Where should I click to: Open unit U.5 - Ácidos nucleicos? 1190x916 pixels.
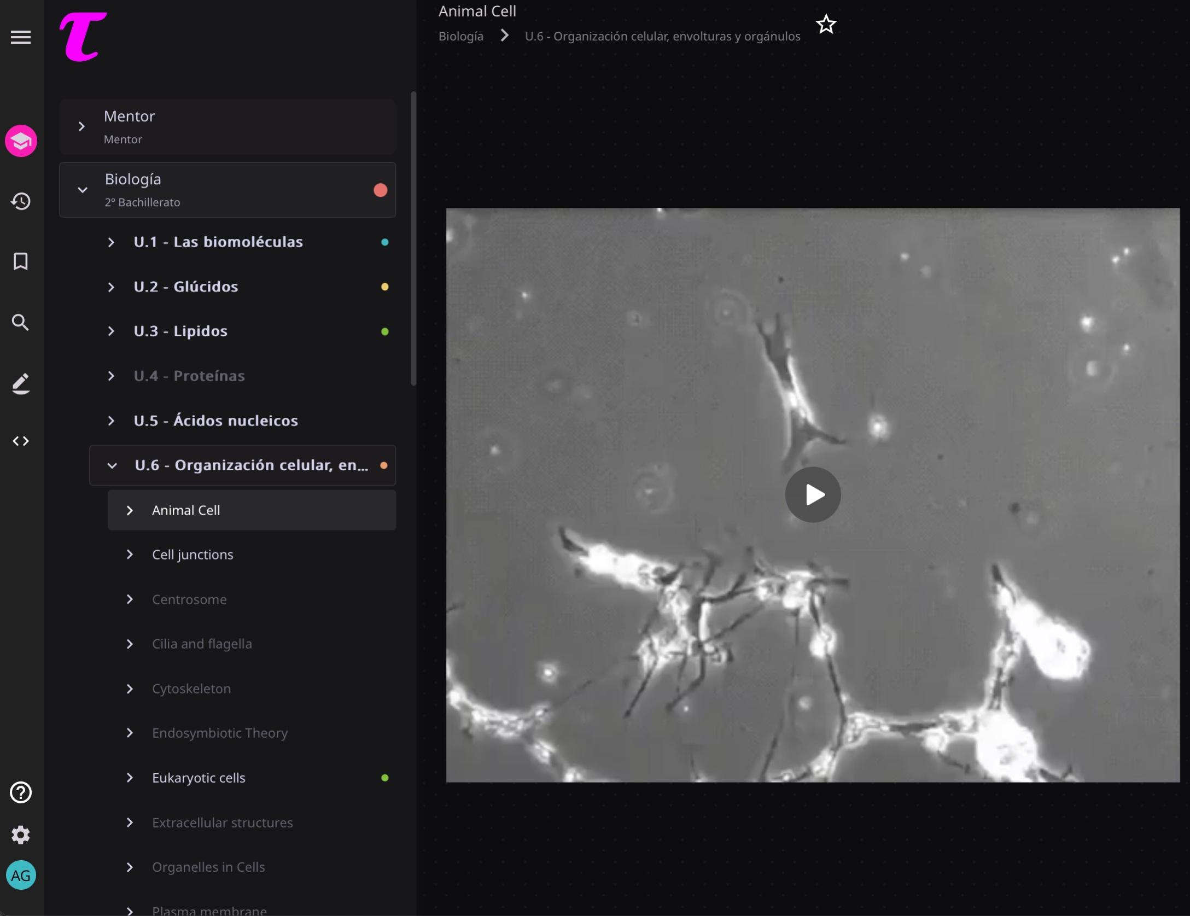click(x=216, y=421)
